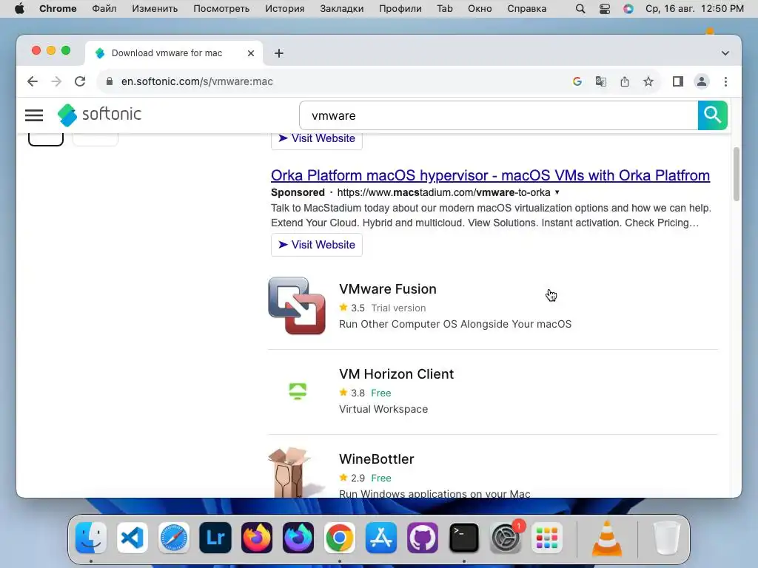Bookmark this page with the star
This screenshot has width=758, height=568.
(x=648, y=81)
